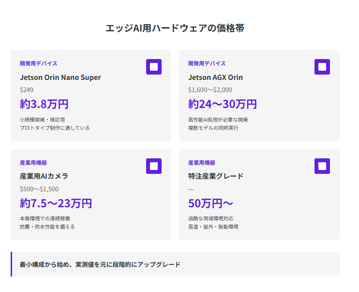Select the Jetson AGX Orin heading
This screenshot has height=292, width=359.
pos(215,77)
